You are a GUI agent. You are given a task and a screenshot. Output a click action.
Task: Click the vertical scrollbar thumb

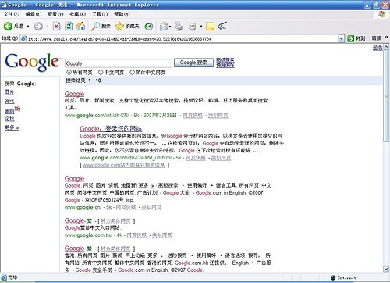pyautogui.click(x=386, y=96)
